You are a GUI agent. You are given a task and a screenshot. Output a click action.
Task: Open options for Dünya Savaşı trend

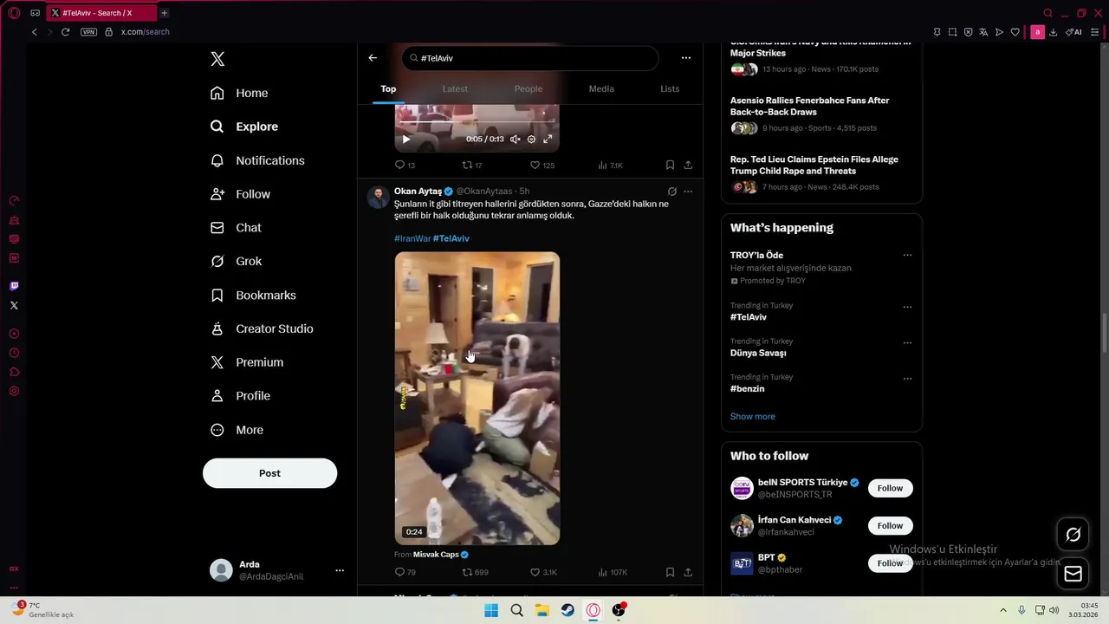tap(907, 342)
